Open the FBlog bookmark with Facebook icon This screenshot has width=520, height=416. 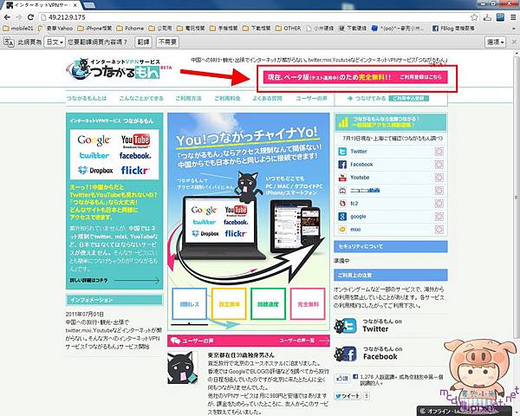point(453,29)
